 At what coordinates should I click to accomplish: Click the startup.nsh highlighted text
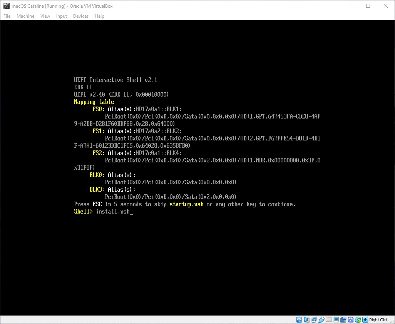pyautogui.click(x=186, y=204)
